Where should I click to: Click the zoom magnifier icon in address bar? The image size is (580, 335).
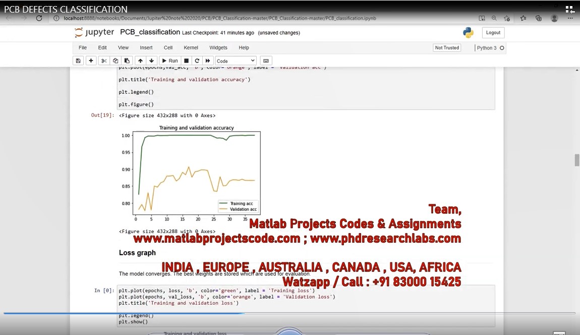[494, 18]
